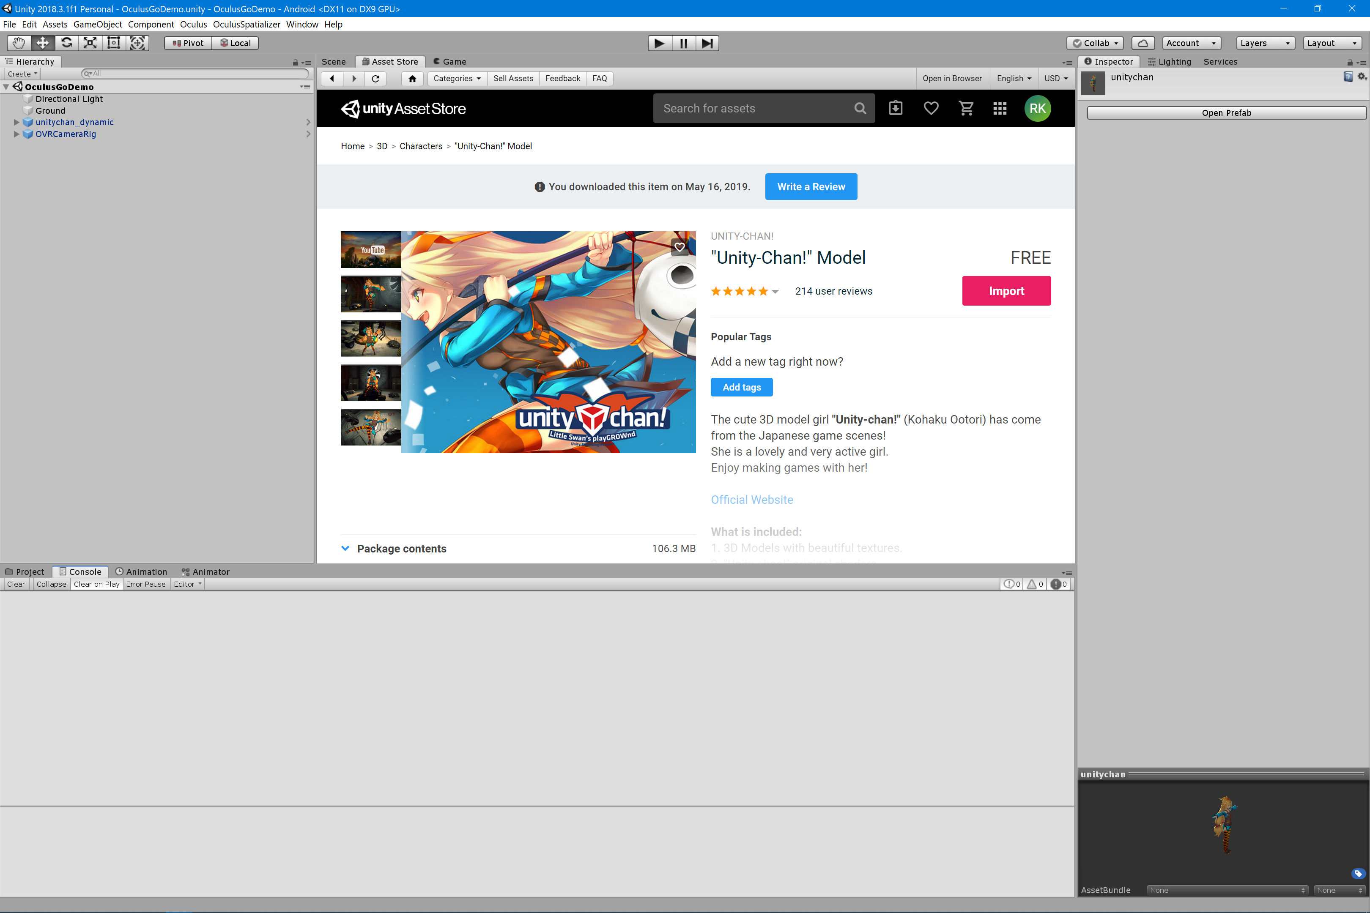The image size is (1370, 913).
Task: Switch to the Scene tab
Action: (333, 62)
